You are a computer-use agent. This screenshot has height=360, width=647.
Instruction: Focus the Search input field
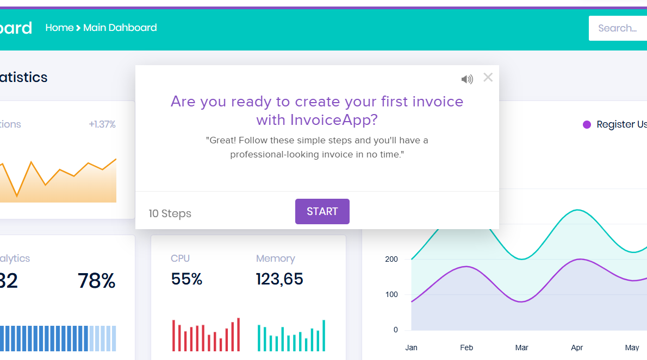pos(618,28)
